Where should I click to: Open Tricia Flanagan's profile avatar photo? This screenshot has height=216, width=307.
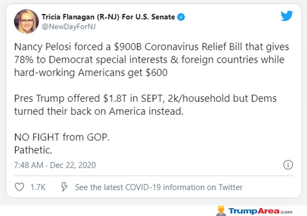[x=27, y=22]
